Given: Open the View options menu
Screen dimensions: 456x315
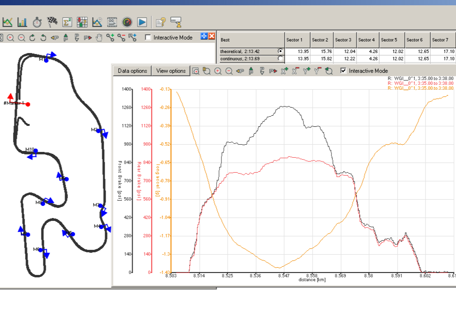Looking at the screenshot, I should pyautogui.click(x=171, y=71).
